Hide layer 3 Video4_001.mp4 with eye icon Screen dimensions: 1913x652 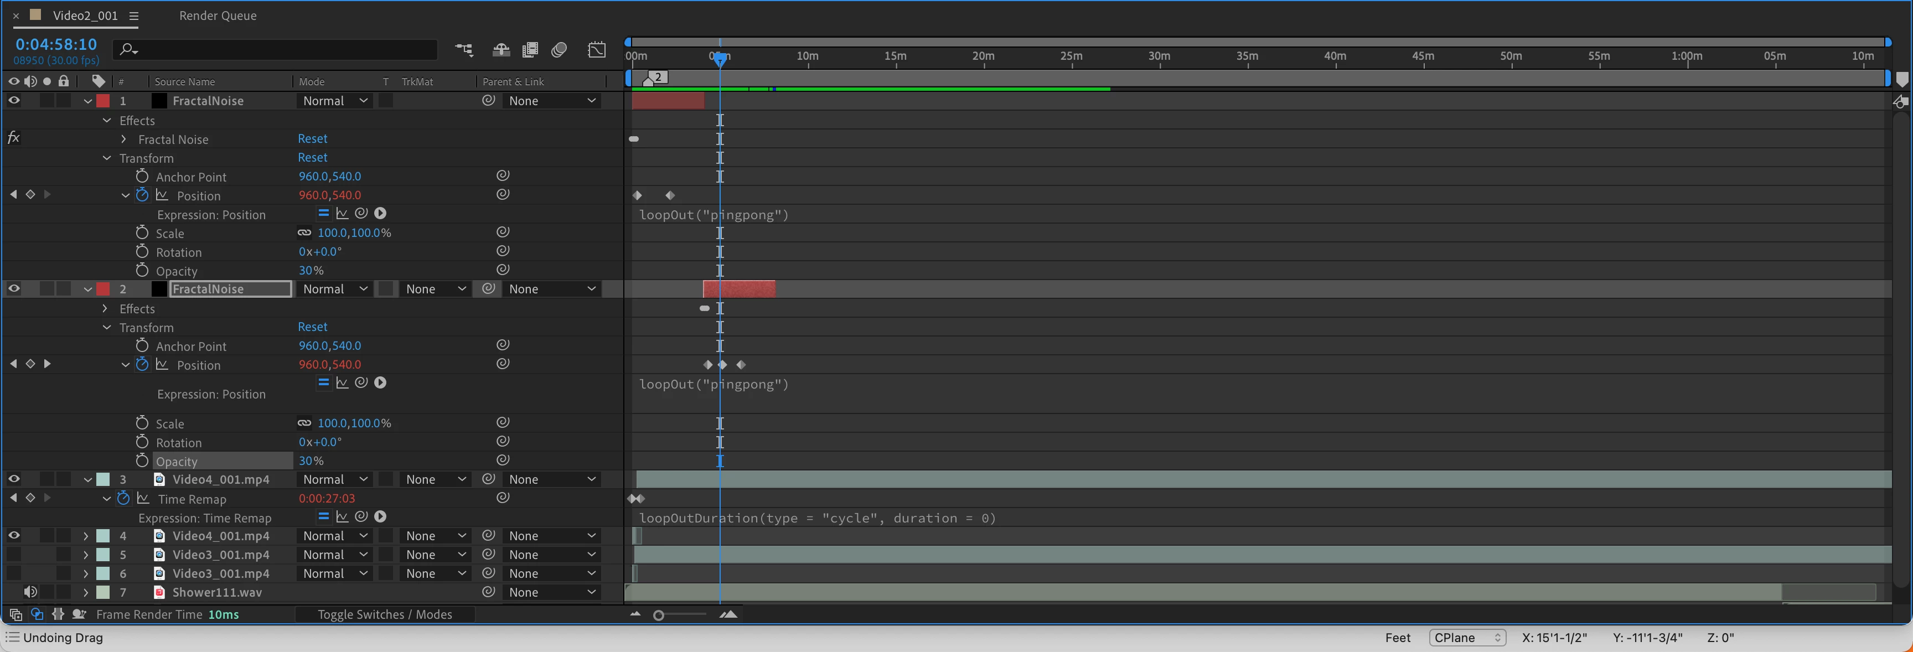click(13, 479)
